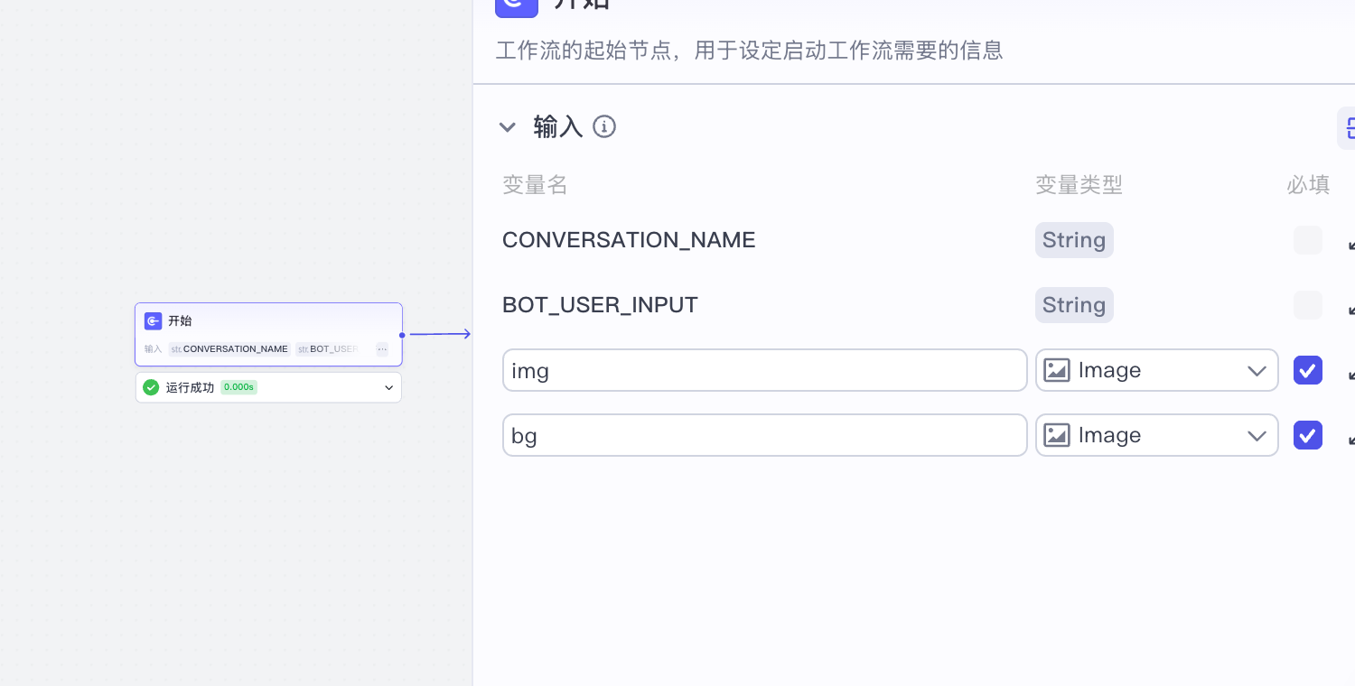
Task: Uncheck the required checkbox for img
Action: tap(1308, 370)
